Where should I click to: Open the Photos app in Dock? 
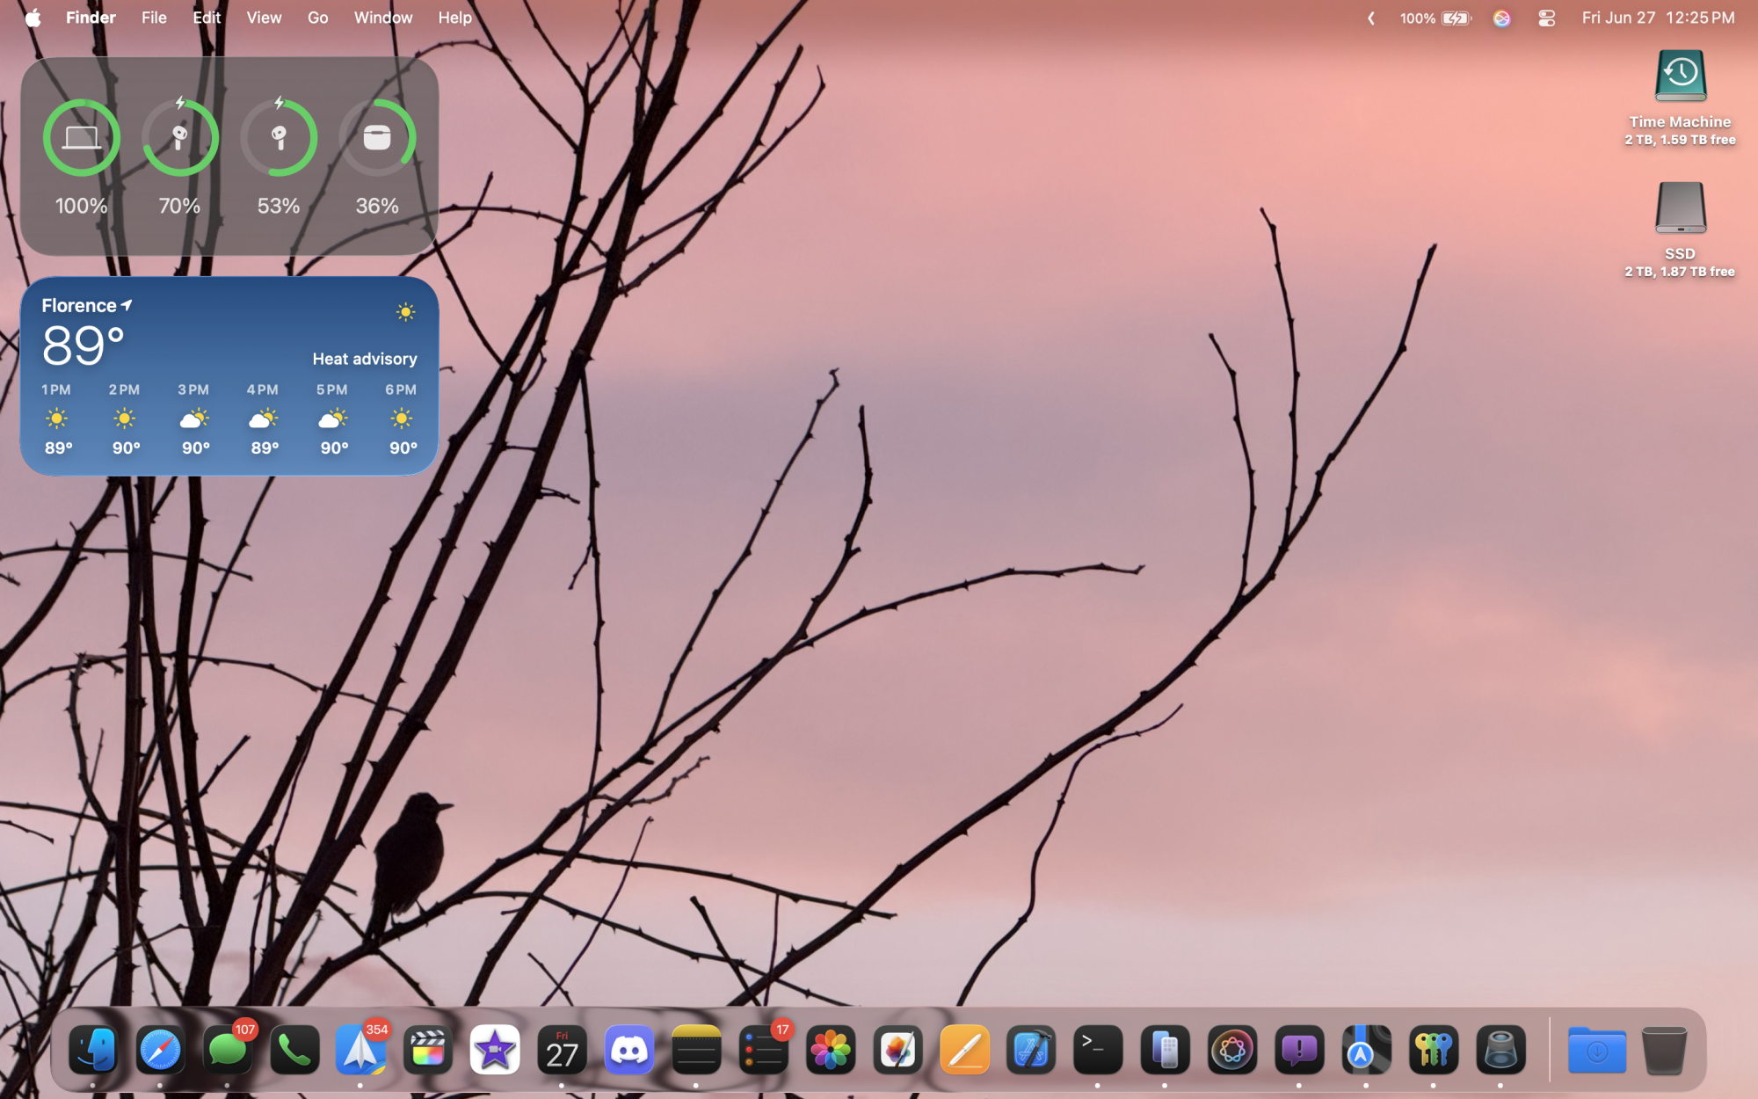tap(831, 1050)
